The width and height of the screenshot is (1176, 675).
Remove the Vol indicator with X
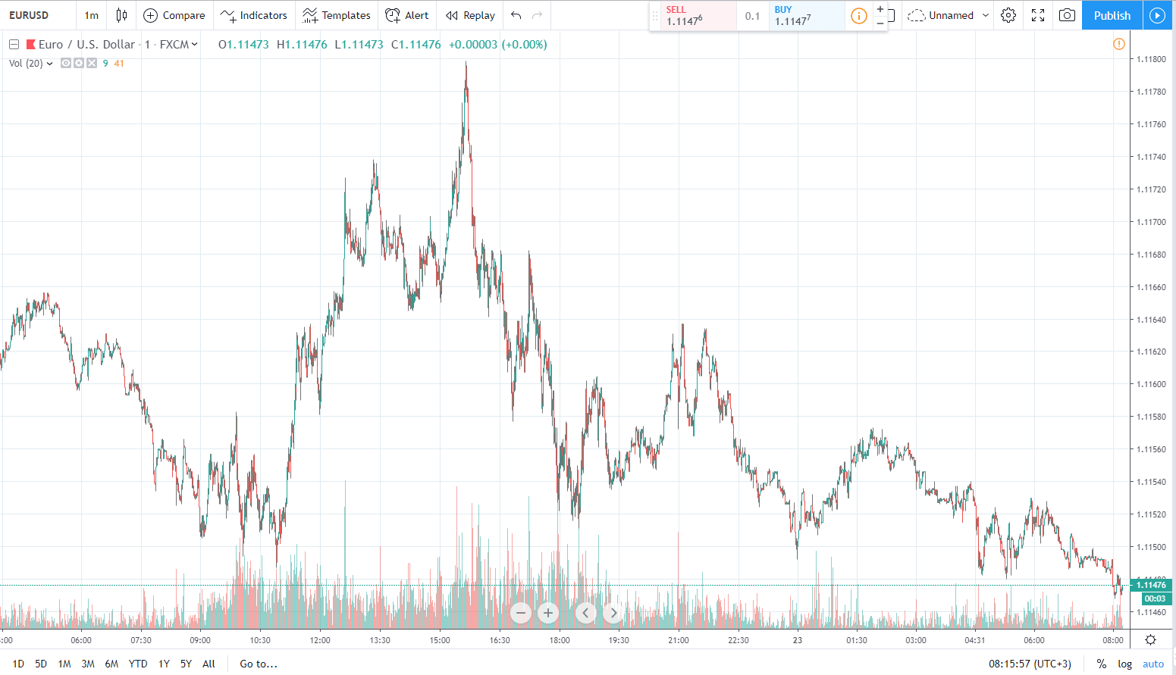pos(92,64)
